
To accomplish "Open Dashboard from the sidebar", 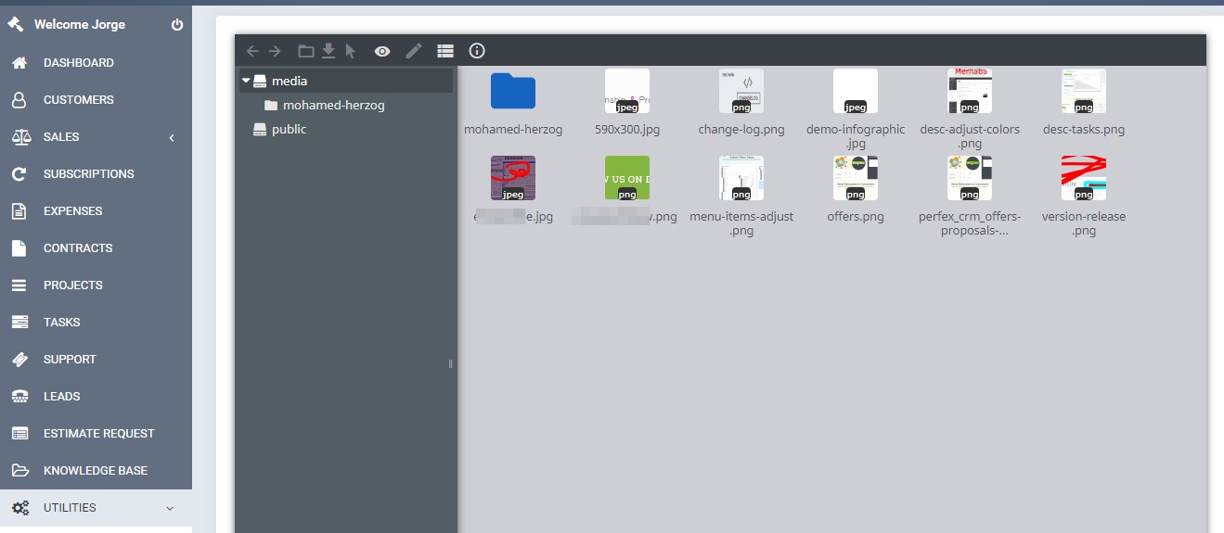I will coord(78,63).
